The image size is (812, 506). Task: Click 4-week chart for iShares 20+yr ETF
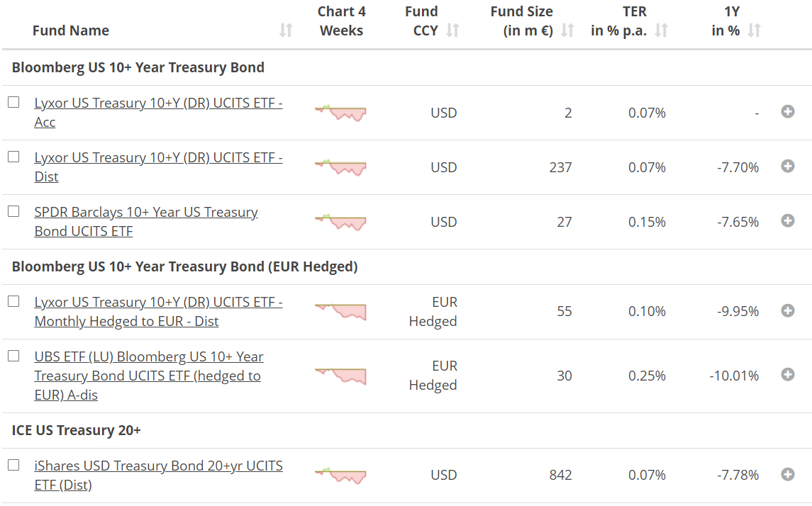pos(341,475)
